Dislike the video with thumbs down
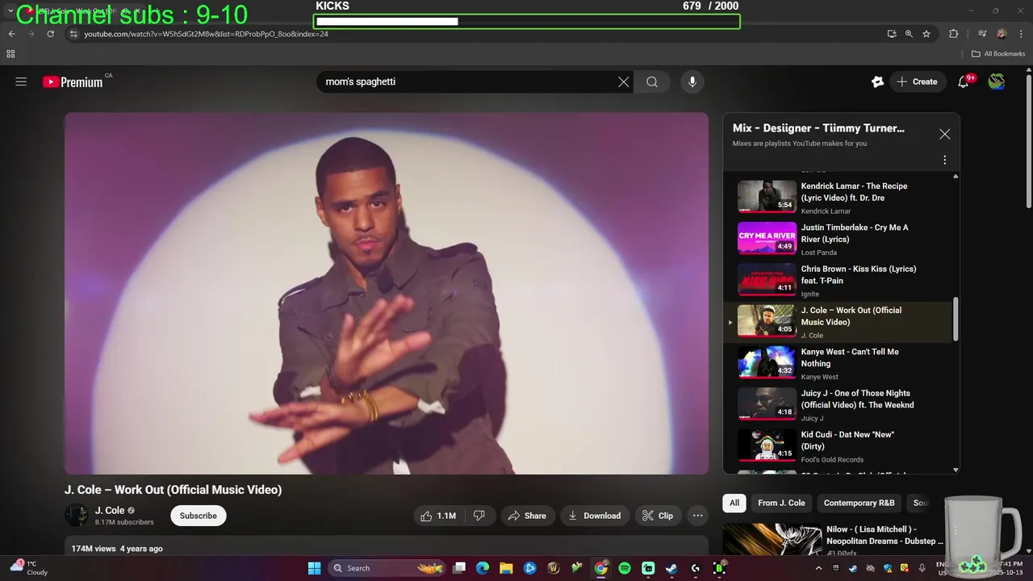This screenshot has height=581, width=1033. point(479,516)
